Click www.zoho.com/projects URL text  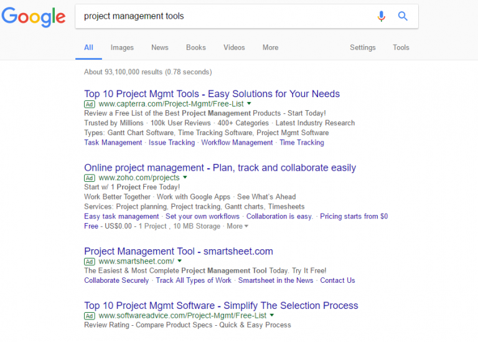(x=139, y=178)
